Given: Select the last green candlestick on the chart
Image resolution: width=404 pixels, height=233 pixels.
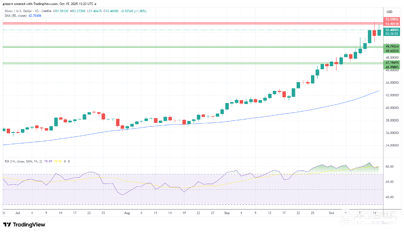Looking at the screenshot, I should pos(379,32).
